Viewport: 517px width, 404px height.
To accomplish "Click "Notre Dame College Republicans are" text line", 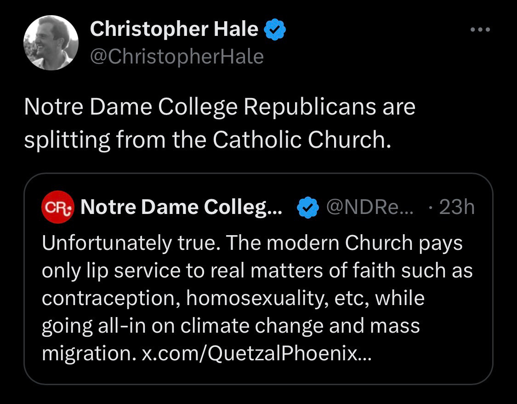I will click(219, 107).
